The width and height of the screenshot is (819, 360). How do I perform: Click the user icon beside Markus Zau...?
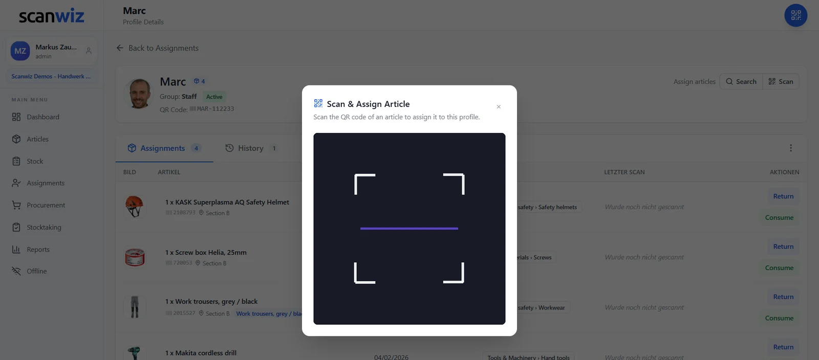point(89,51)
